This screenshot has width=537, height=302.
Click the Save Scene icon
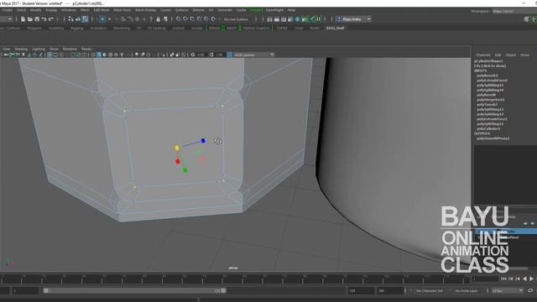[37, 19]
